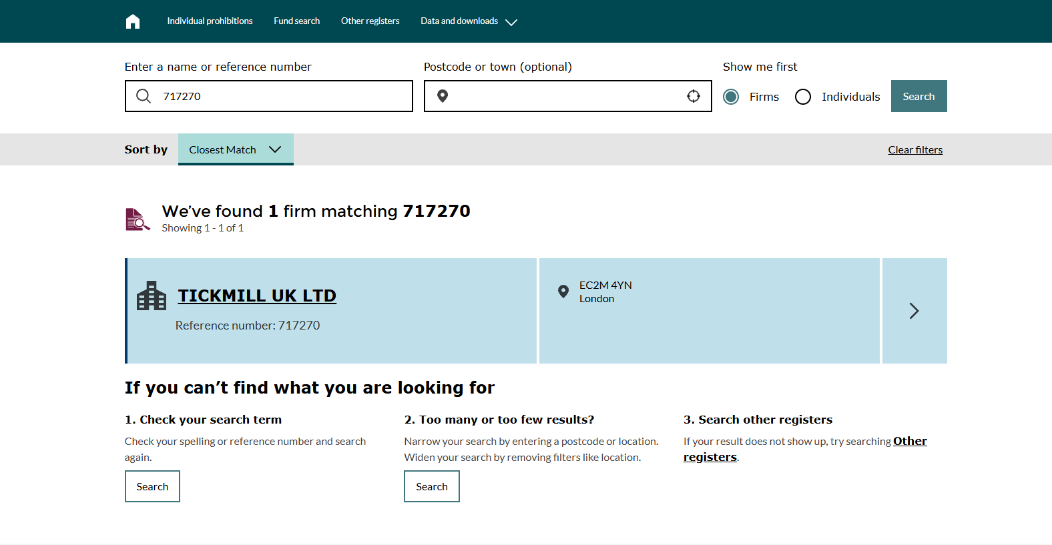Click the Sort by label
Viewport: 1052px width, 545px height.
(x=146, y=149)
